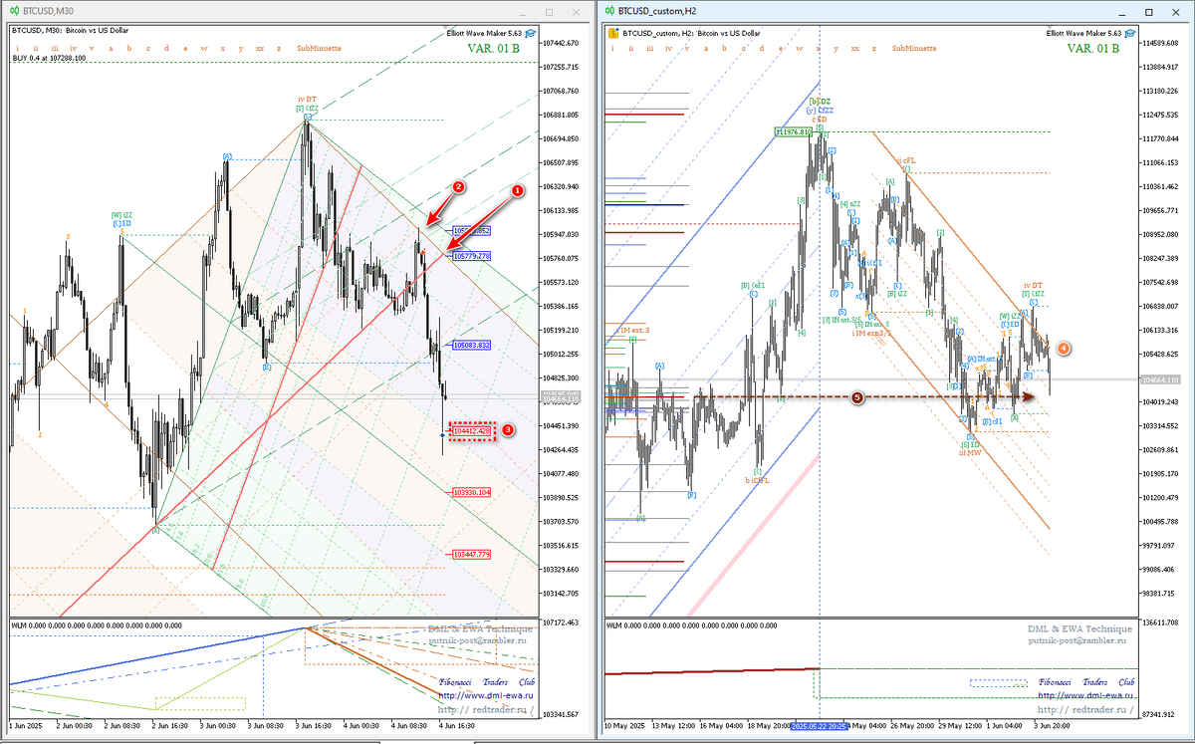Select wave label 'ii' in the H2 chart
1195x744 pixels.
[x=630, y=48]
